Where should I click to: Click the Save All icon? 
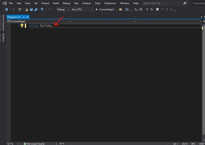(x=36, y=9)
